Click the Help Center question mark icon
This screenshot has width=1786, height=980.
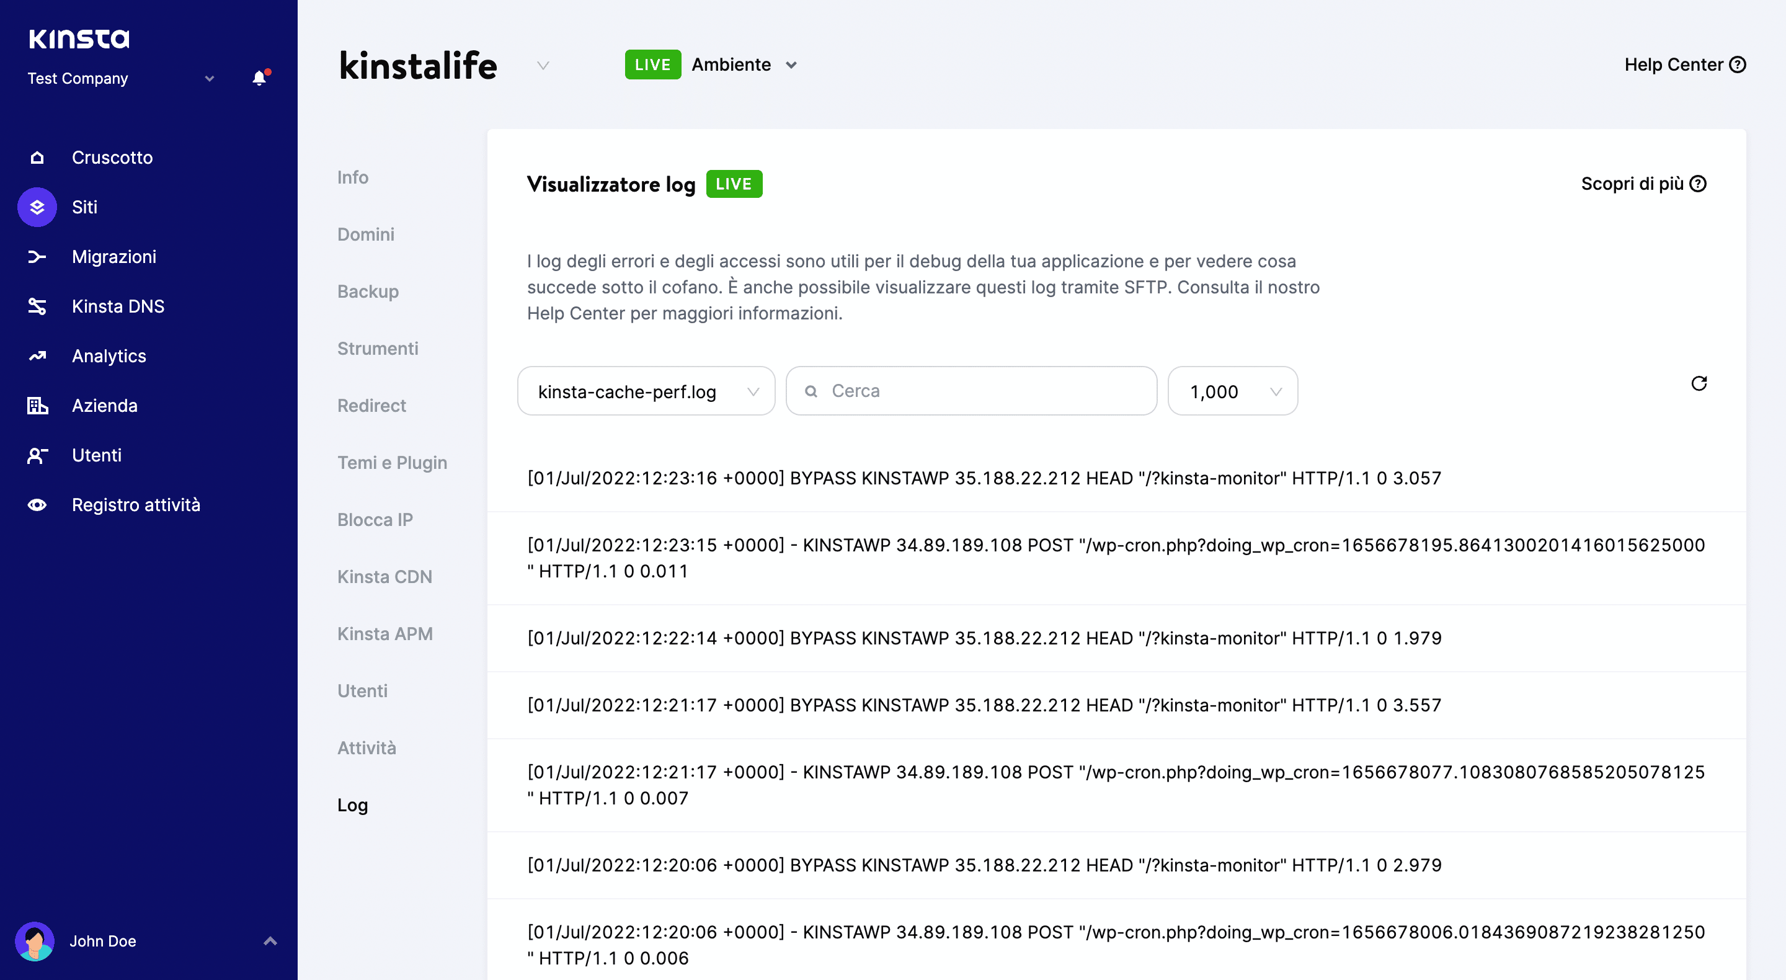click(1738, 64)
